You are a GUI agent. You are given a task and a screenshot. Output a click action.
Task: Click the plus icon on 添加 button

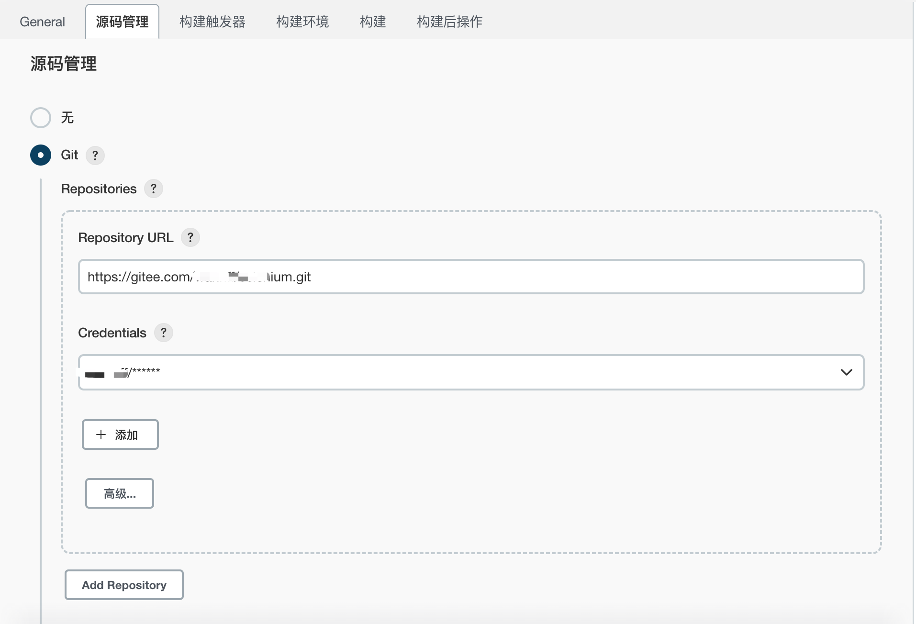tap(101, 435)
